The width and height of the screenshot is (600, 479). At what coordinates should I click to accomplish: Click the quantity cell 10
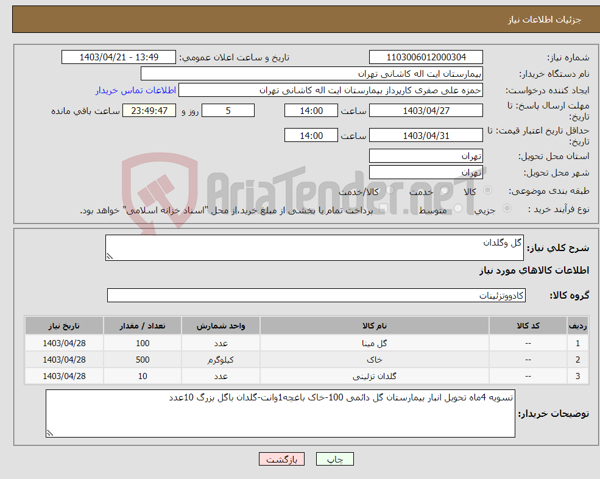pos(143,377)
